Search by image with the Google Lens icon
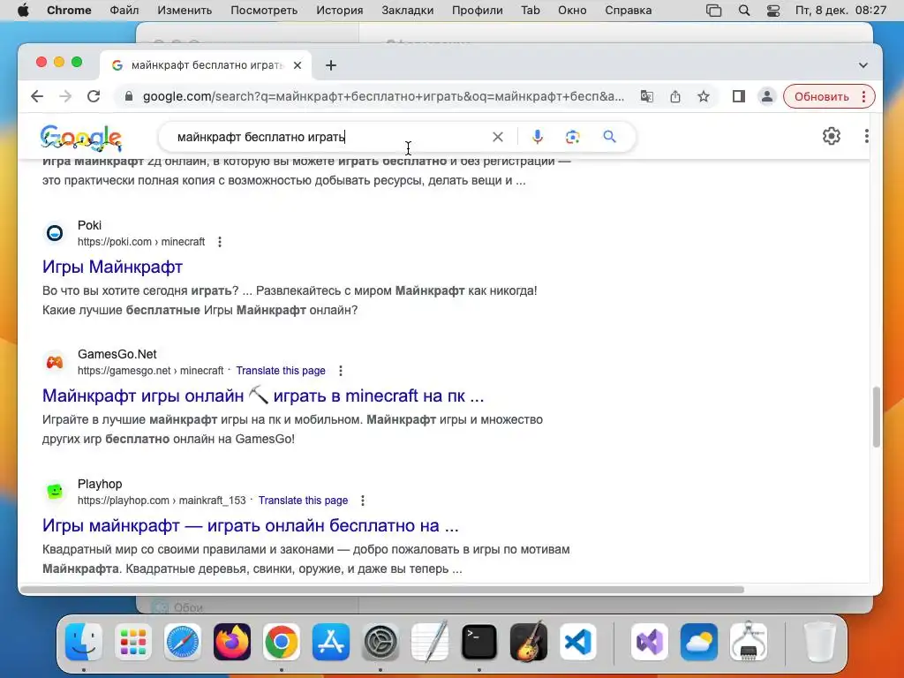The image size is (904, 678). coord(572,137)
